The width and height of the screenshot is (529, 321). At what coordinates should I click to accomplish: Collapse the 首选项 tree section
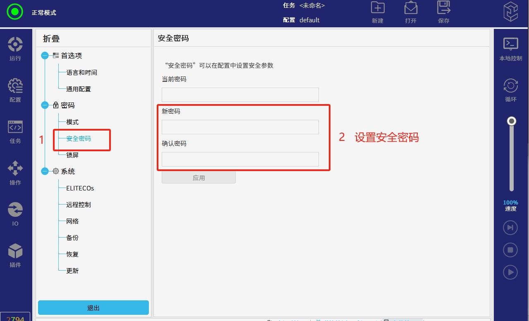pos(45,56)
